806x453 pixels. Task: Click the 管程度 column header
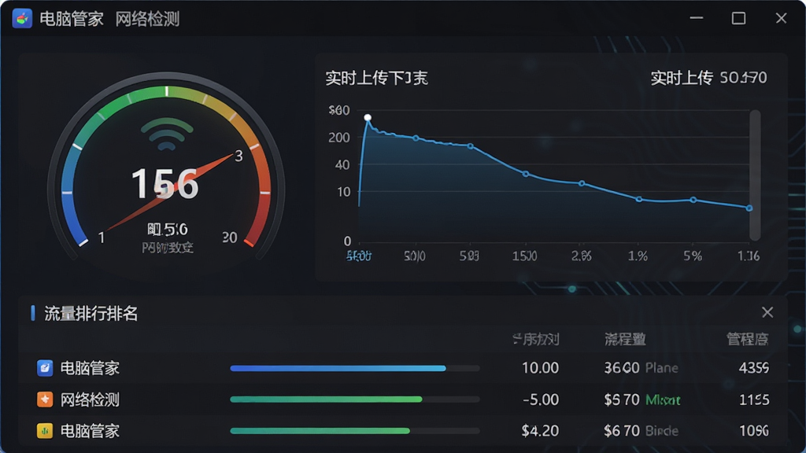click(x=748, y=339)
